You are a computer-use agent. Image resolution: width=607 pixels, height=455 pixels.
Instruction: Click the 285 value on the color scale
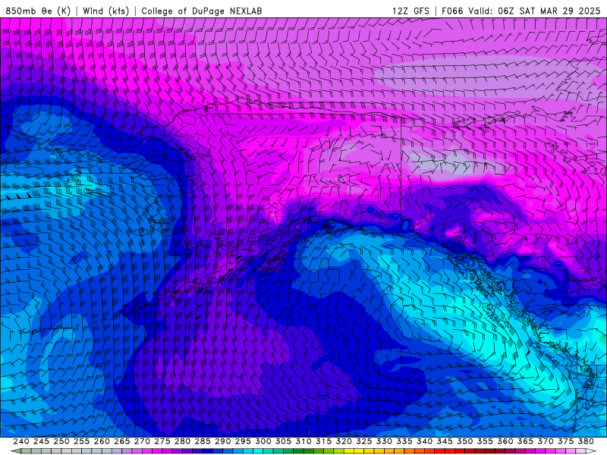pyautogui.click(x=203, y=441)
